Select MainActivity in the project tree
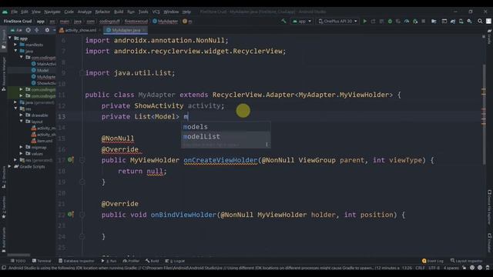 [43, 64]
